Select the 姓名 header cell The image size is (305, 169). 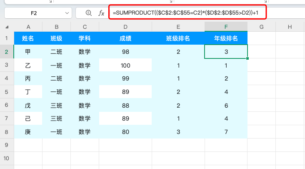pos(28,38)
